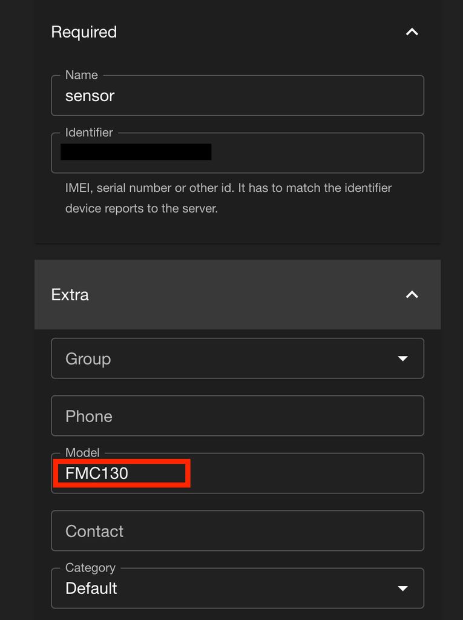The image size is (463, 620).
Task: Collapse the Required section chevron
Action: point(412,32)
